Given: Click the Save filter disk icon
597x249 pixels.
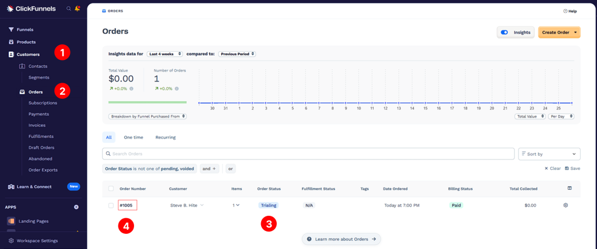Looking at the screenshot, I should tap(567, 168).
